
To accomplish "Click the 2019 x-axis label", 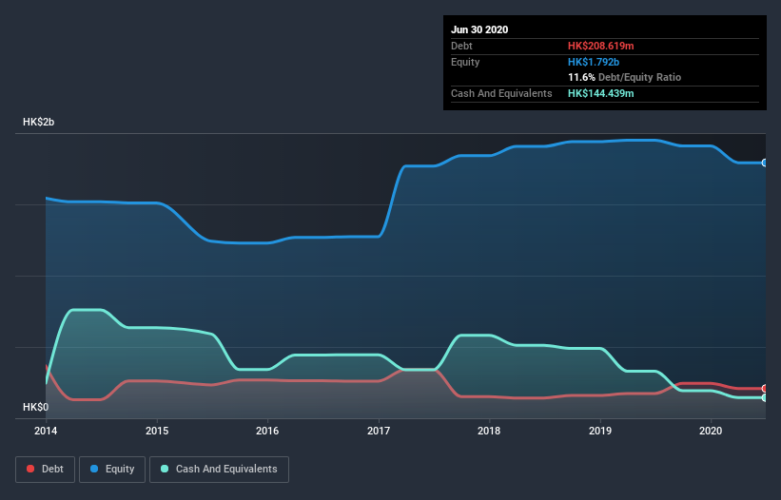I will (x=600, y=431).
